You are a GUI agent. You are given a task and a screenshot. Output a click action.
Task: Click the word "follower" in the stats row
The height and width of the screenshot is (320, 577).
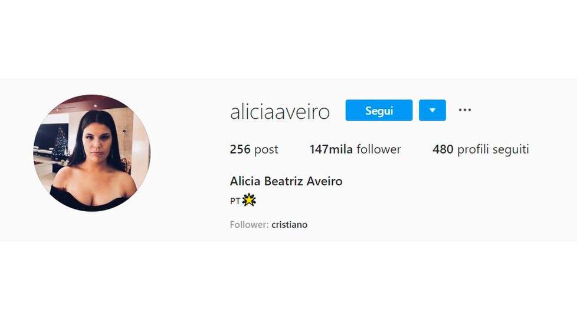[x=379, y=149]
